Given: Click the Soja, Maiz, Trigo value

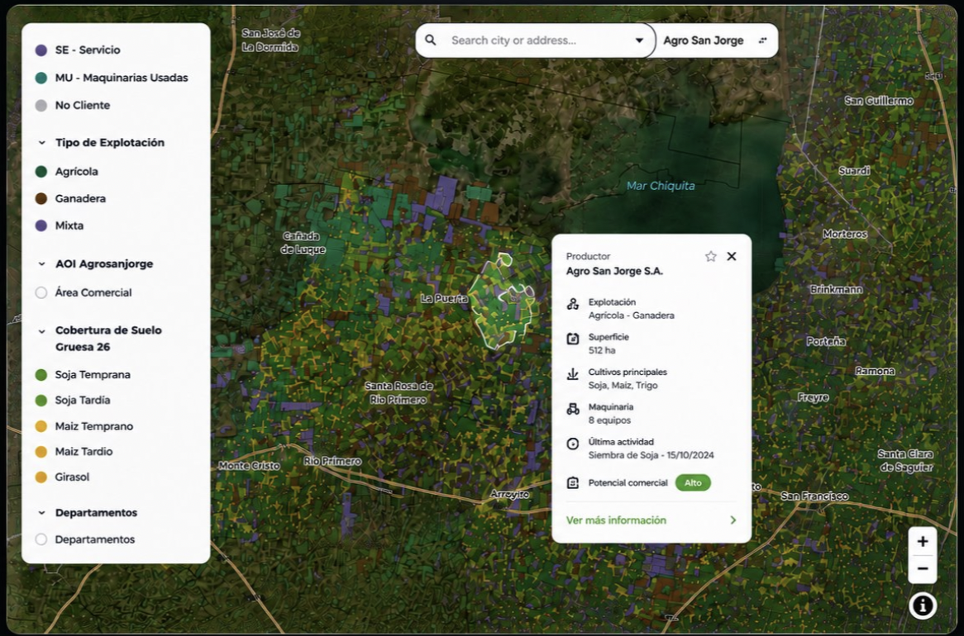Looking at the screenshot, I should click(623, 385).
